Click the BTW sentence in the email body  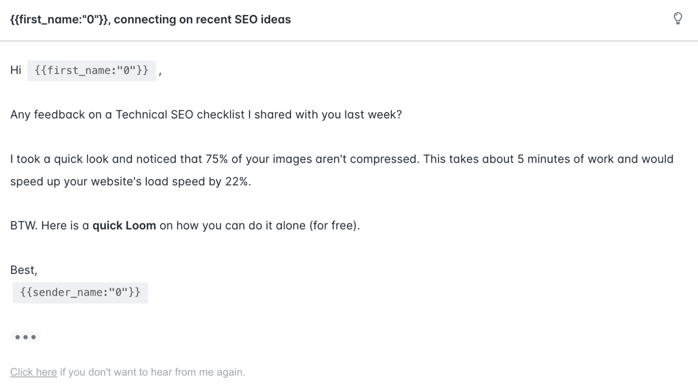click(184, 225)
